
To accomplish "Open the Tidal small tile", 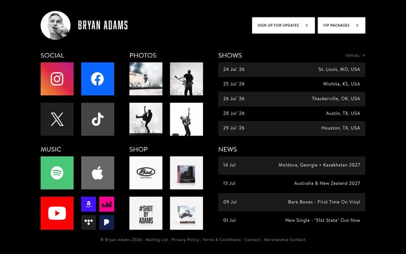I will pyautogui.click(x=89, y=222).
